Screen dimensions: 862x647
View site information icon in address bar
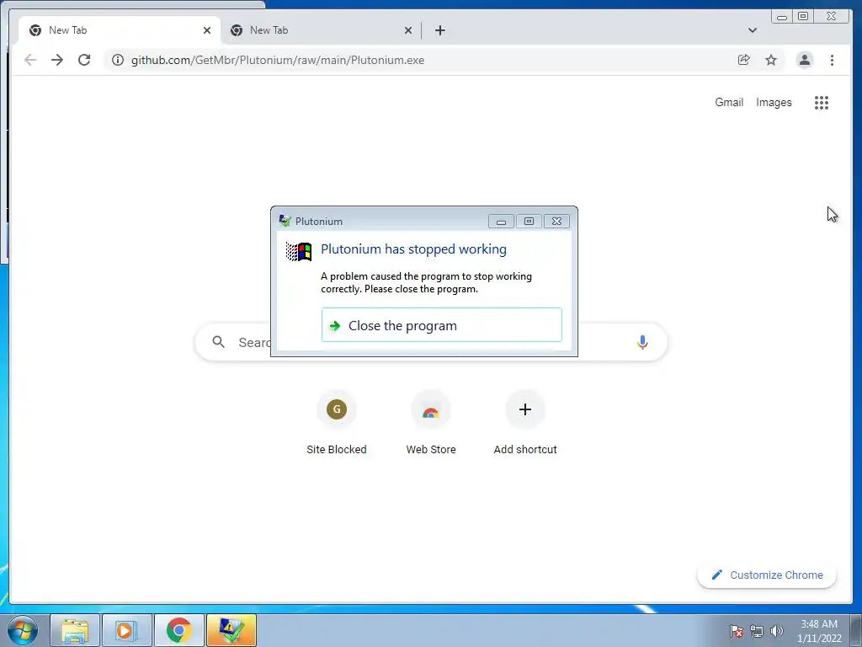[x=118, y=60]
